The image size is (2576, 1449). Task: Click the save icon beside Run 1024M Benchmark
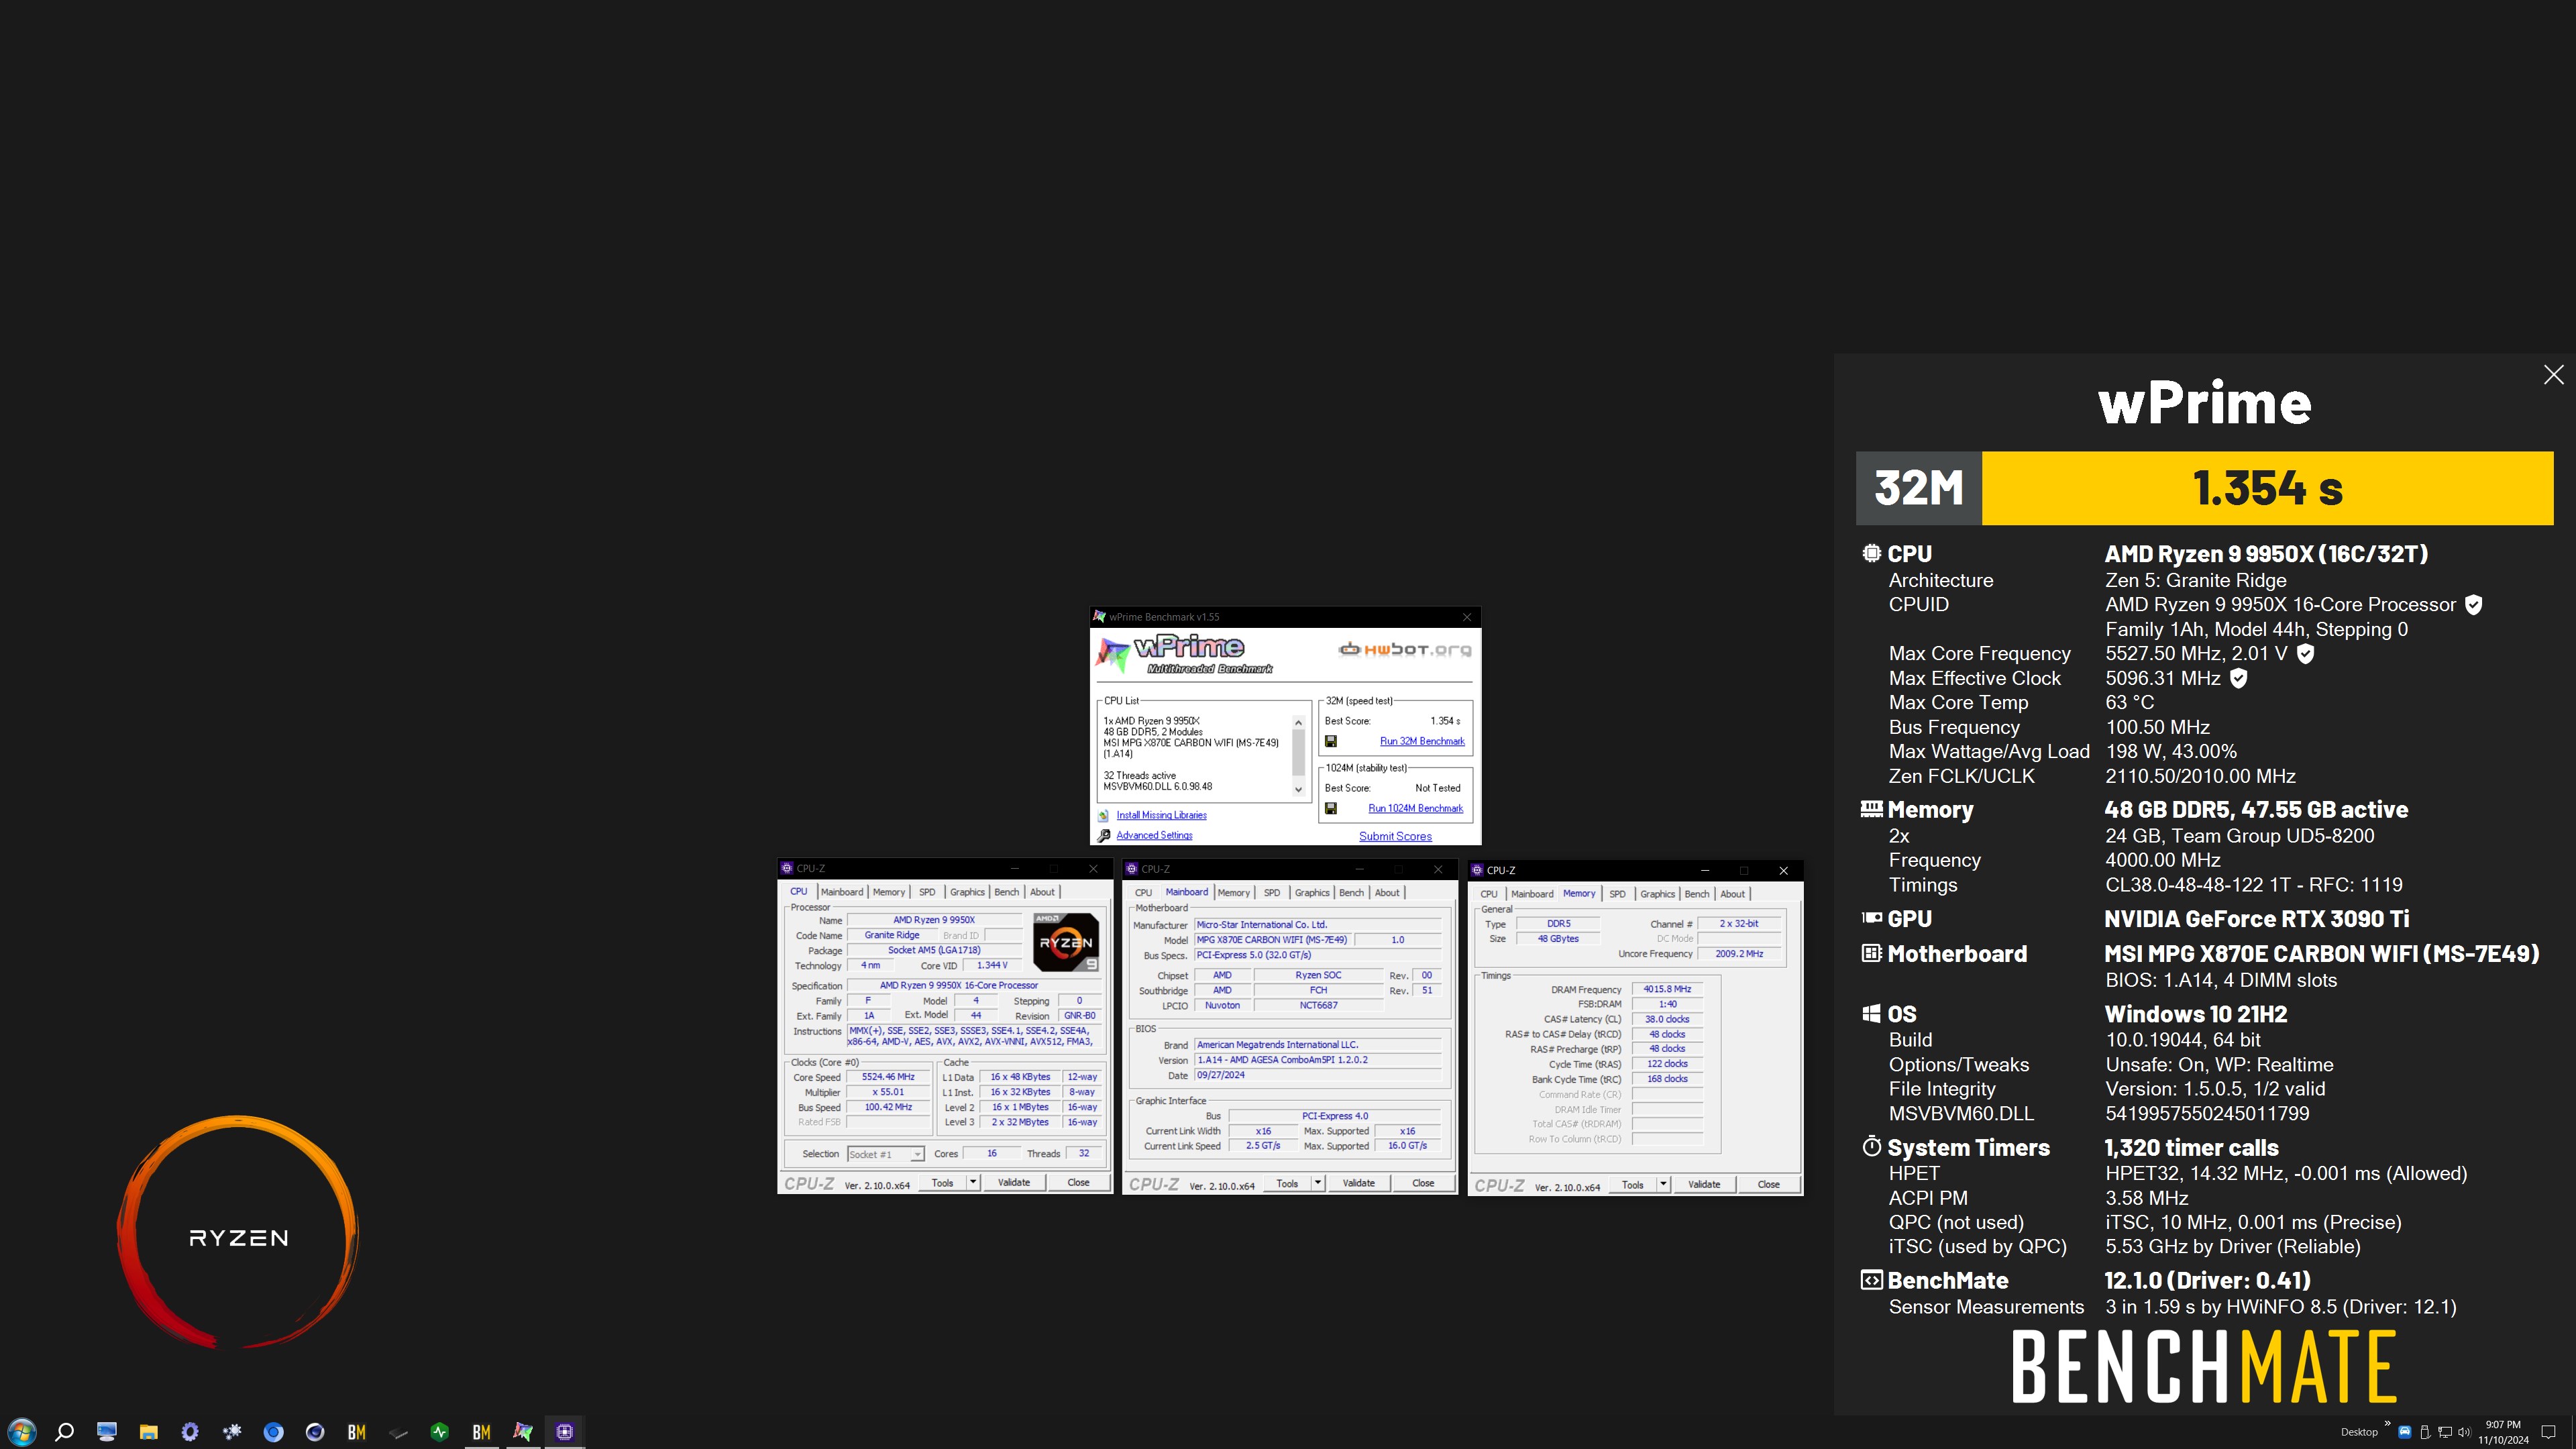click(x=1331, y=808)
